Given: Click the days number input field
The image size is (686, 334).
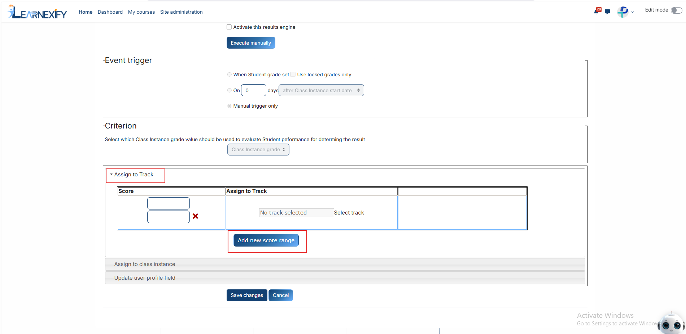Looking at the screenshot, I should click(254, 90).
